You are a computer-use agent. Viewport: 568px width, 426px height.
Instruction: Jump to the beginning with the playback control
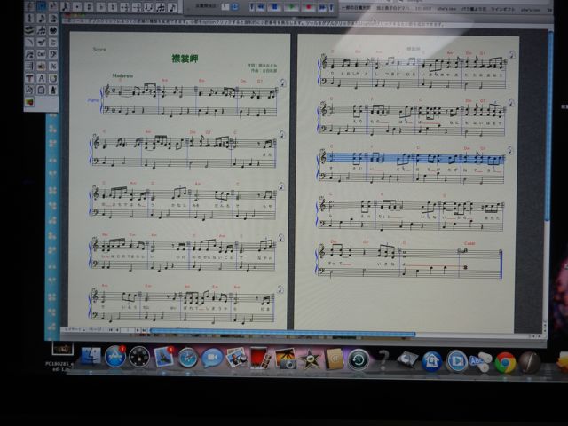[252, 6]
